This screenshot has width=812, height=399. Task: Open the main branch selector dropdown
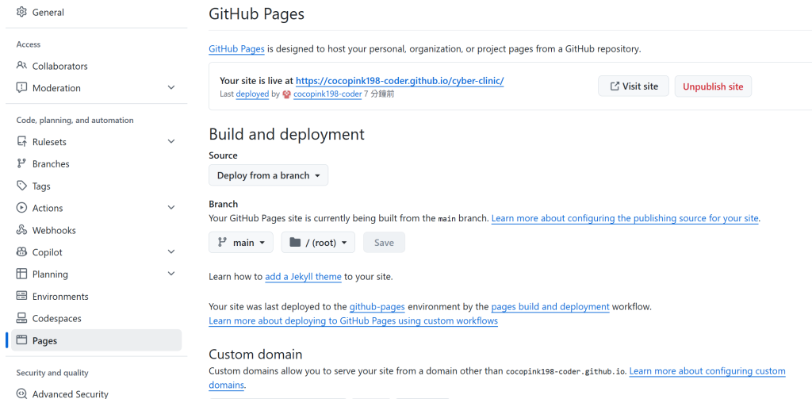click(x=241, y=242)
